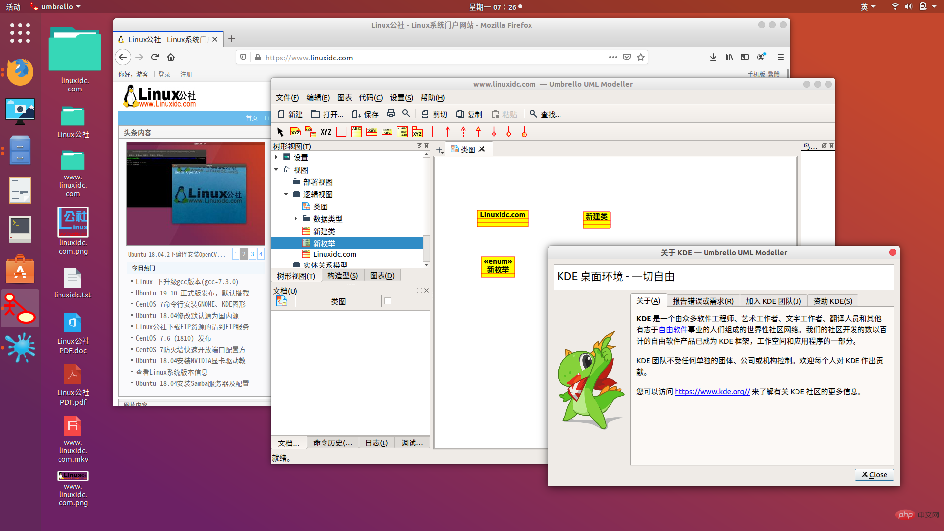Choose the Anchor tool in diagram toolbar
This screenshot has height=531, width=944.
[311, 132]
